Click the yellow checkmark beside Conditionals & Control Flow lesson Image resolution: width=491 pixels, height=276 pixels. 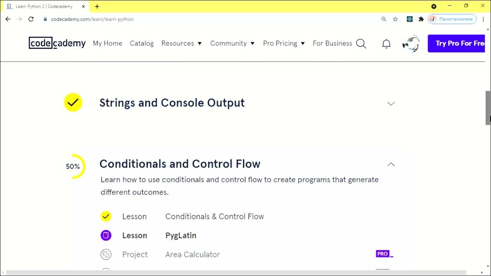[106, 217]
